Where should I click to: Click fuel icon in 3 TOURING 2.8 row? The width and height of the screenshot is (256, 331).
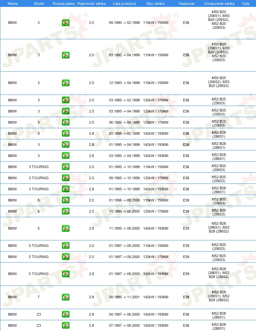pyautogui.click(x=66, y=189)
